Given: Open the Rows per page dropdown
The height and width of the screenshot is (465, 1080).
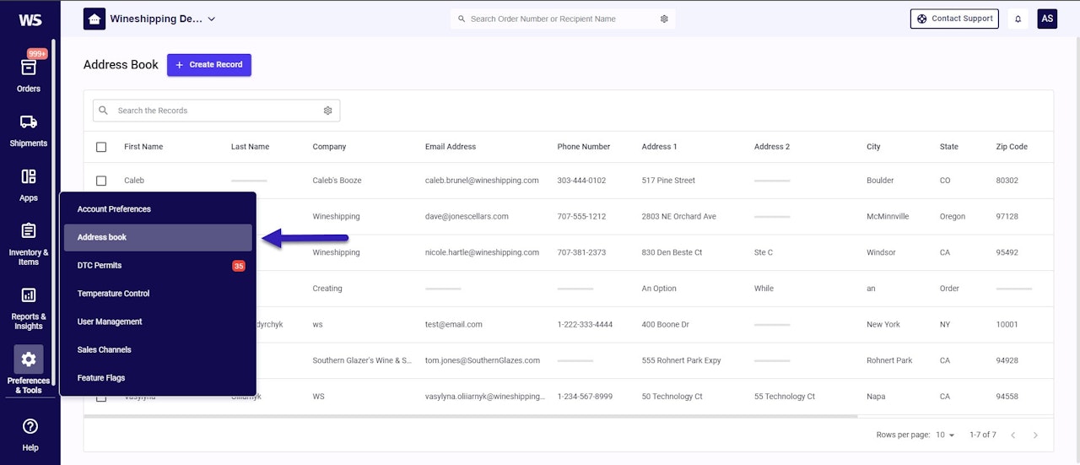Looking at the screenshot, I should coord(945,435).
